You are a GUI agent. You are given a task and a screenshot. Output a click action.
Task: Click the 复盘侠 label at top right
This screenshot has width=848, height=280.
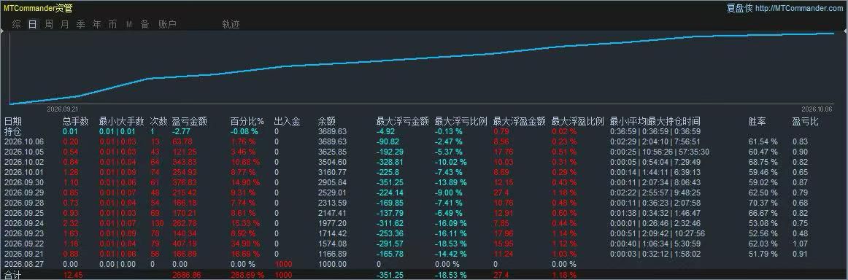(x=739, y=8)
